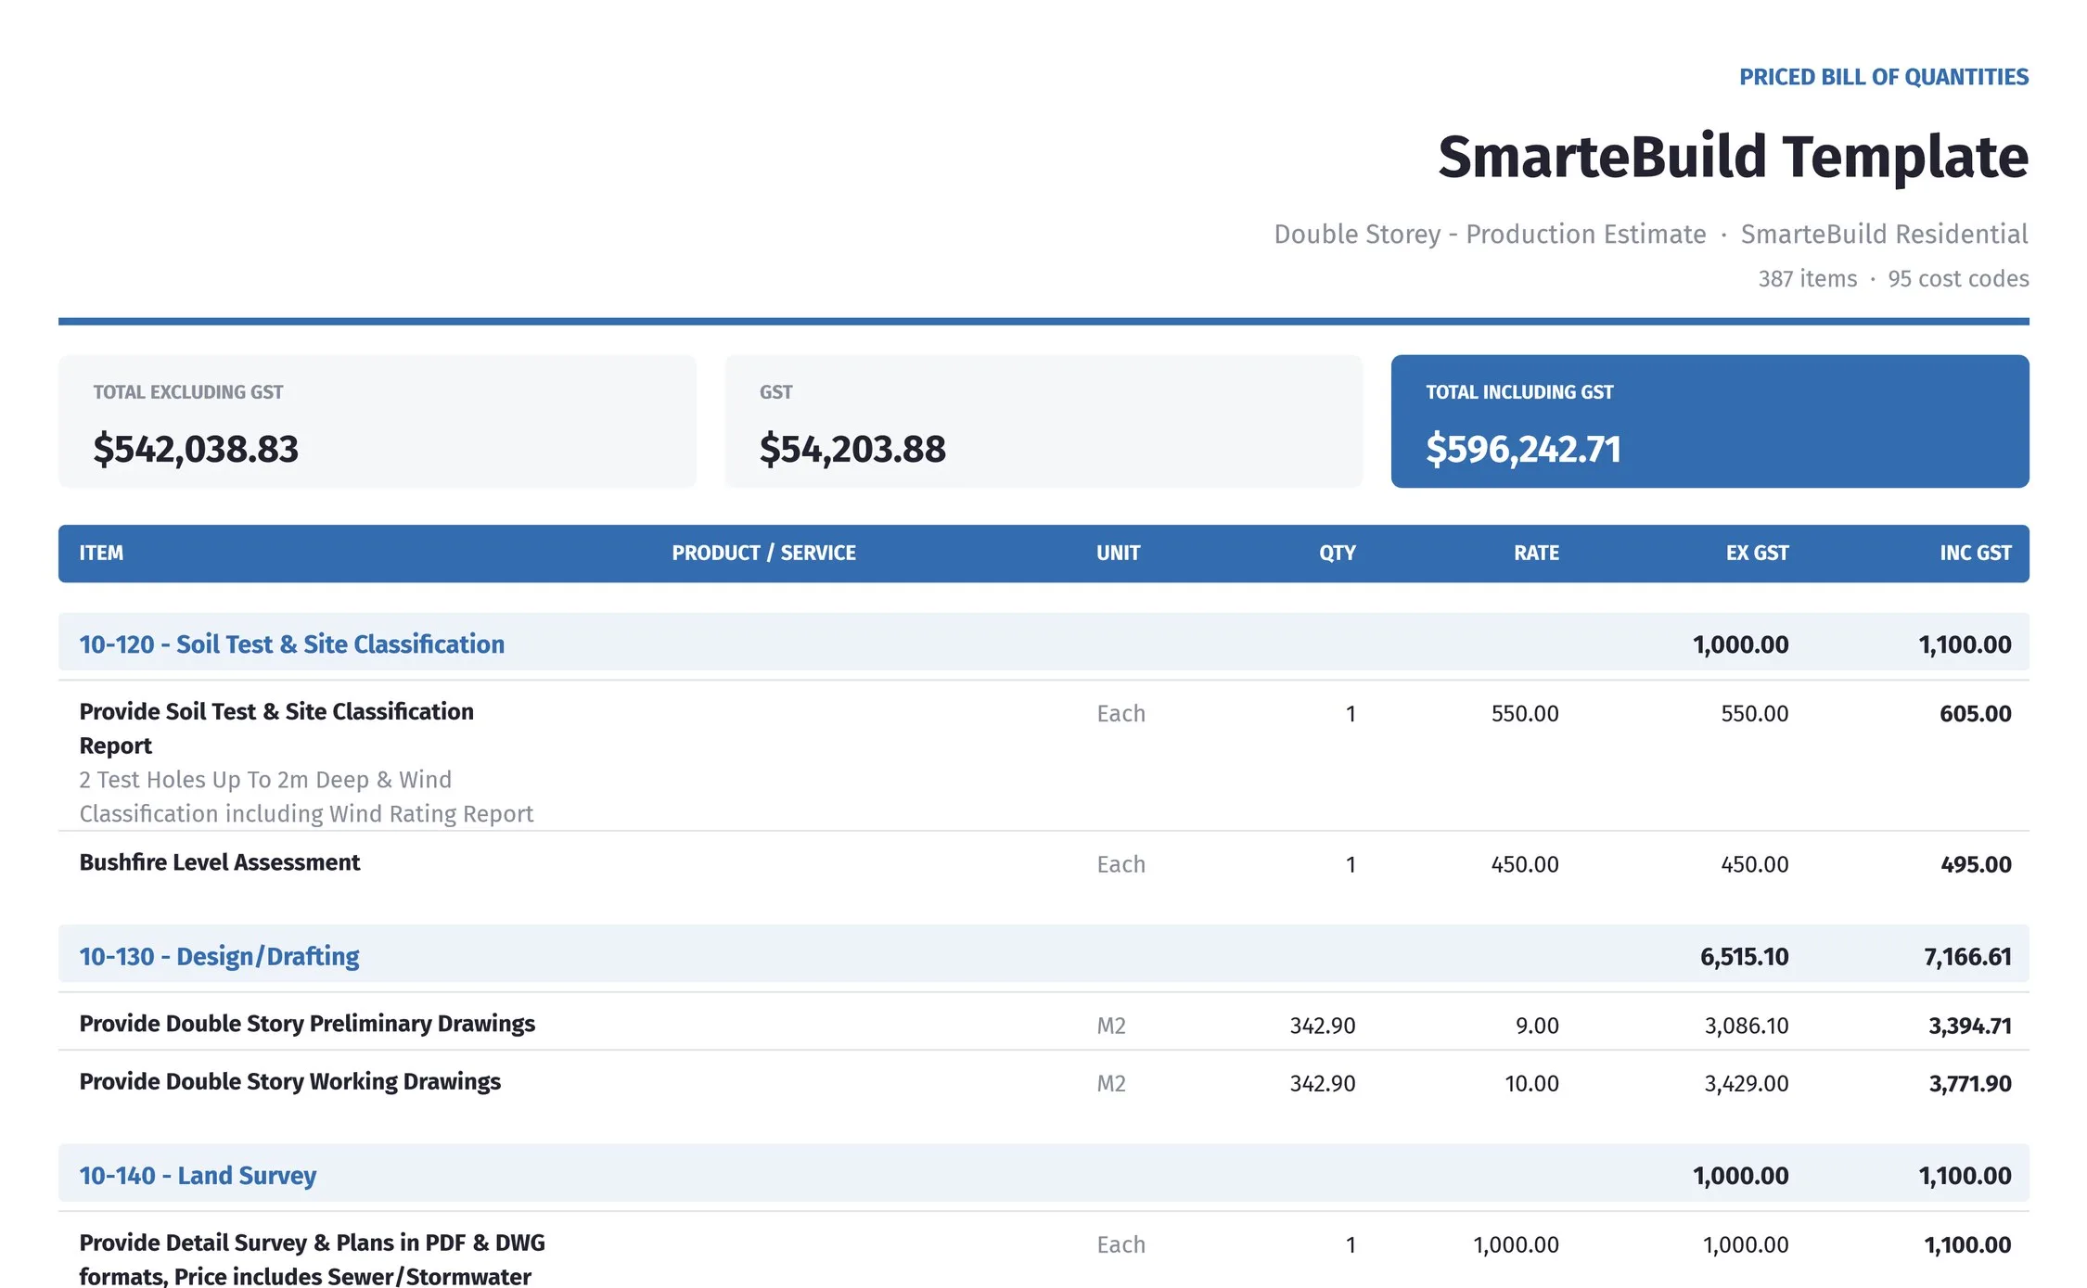Click the 3,429.00 ex GST value
The height and width of the screenshot is (1288, 2087).
[x=1746, y=1083]
